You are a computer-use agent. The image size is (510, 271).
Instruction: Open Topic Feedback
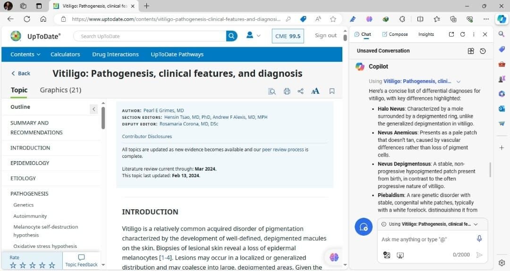coord(81,261)
